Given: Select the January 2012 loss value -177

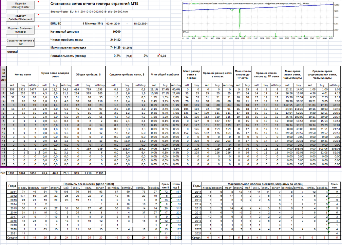Looking at the screenshot, I should [x=23, y=196].
